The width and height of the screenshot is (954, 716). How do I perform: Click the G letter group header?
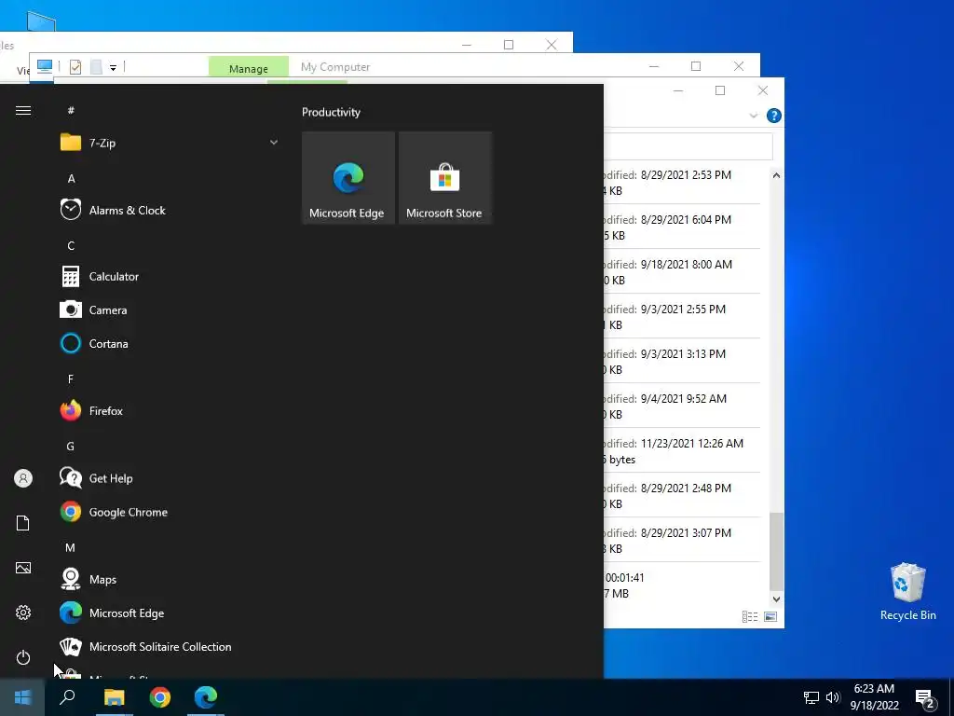(71, 447)
